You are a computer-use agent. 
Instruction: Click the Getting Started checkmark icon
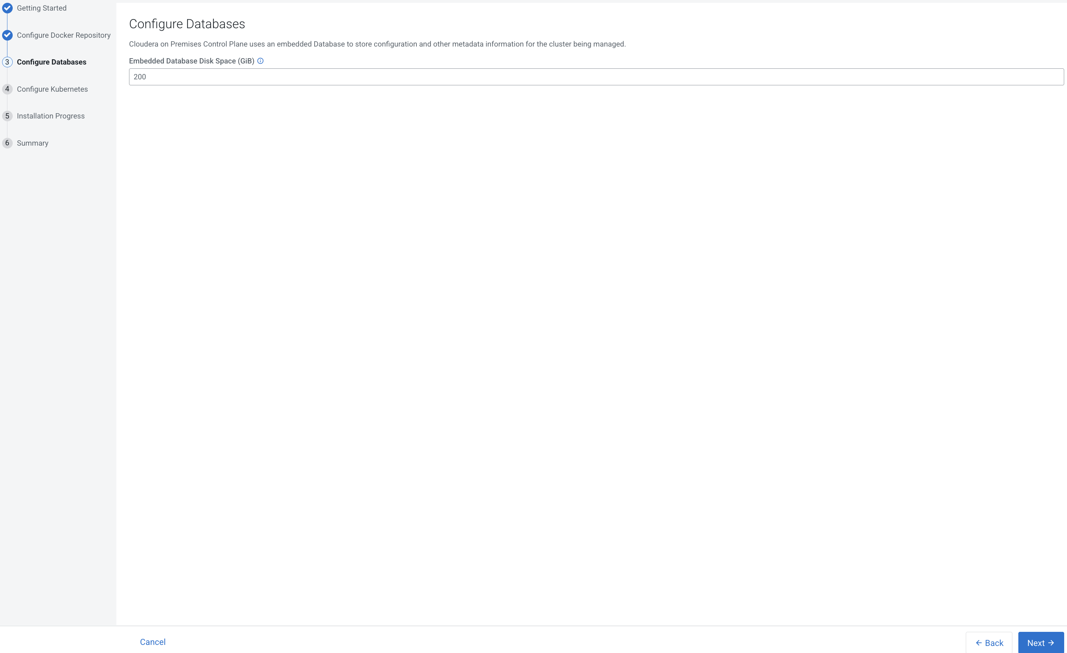(7, 8)
